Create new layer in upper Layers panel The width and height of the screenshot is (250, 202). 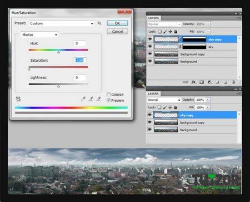pos(226,82)
